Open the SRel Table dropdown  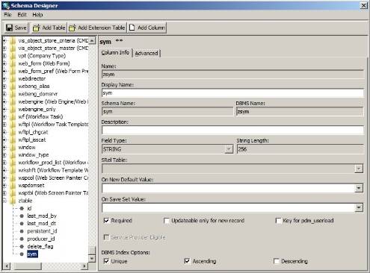(359, 169)
